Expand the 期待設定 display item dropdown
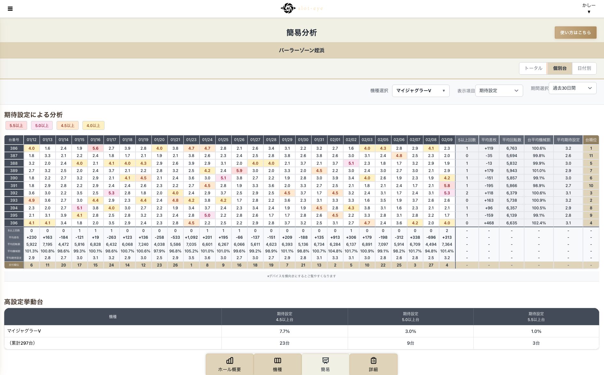 (499, 91)
